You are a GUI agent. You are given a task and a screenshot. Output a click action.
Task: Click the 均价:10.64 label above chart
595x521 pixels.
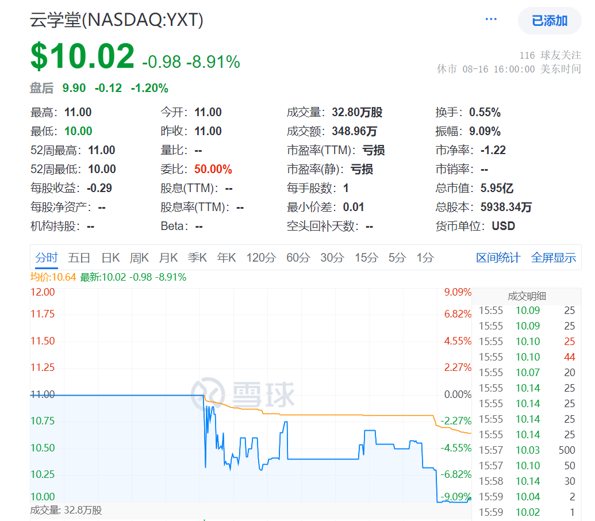[53, 277]
